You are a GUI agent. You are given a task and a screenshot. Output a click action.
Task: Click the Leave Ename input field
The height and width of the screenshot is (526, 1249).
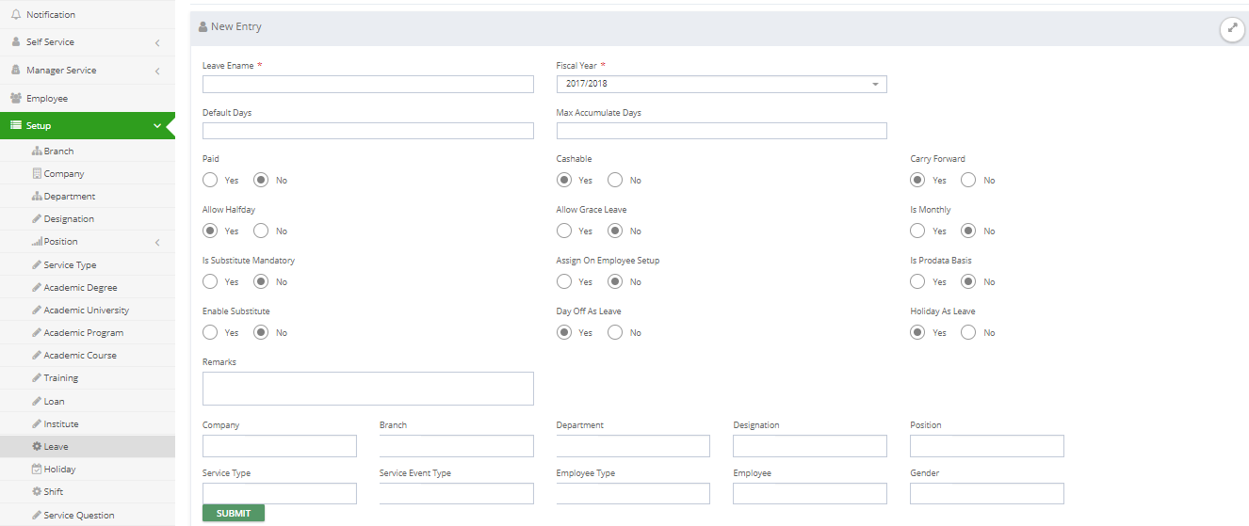[368, 84]
